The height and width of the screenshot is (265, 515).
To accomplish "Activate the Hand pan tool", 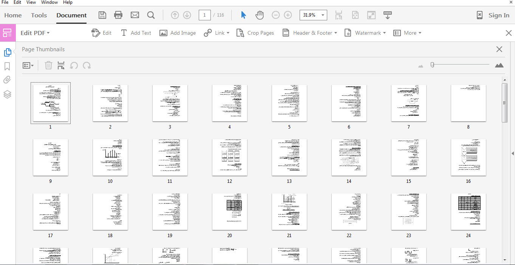I will click(x=260, y=15).
